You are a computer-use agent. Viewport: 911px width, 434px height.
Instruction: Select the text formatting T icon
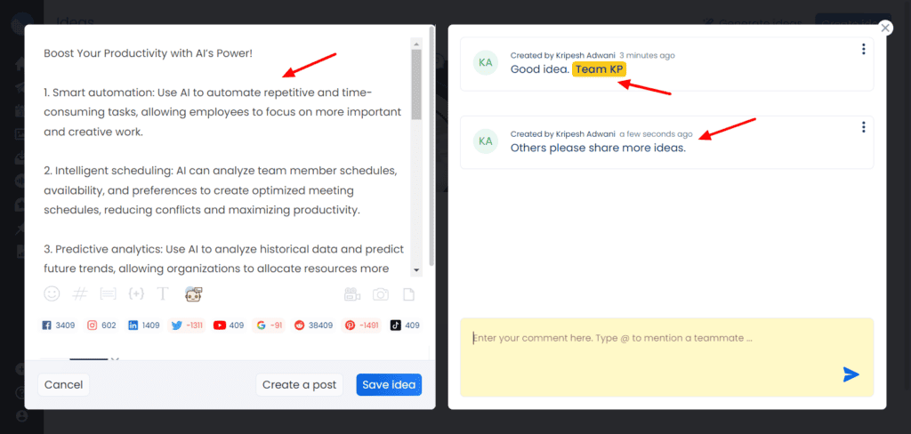tap(163, 293)
